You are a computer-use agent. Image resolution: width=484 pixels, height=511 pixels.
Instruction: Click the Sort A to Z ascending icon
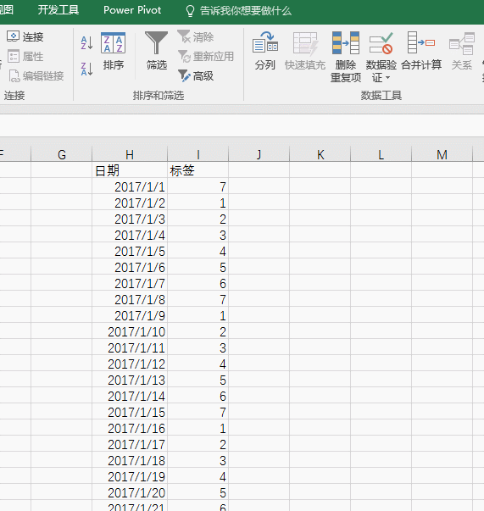[86, 43]
